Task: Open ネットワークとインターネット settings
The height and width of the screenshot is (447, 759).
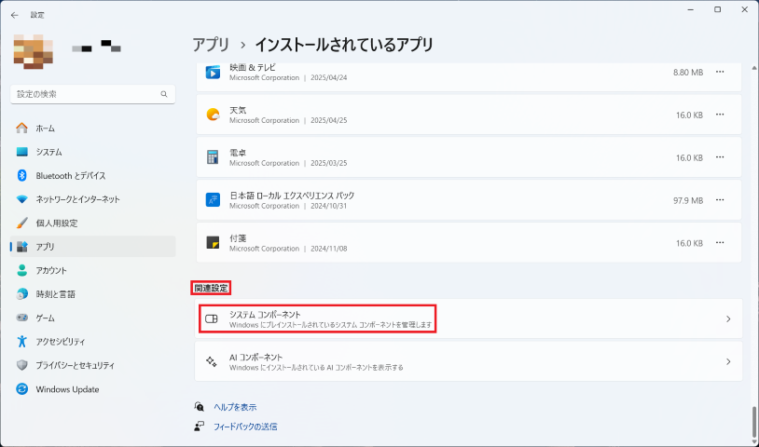Action: tap(92, 199)
